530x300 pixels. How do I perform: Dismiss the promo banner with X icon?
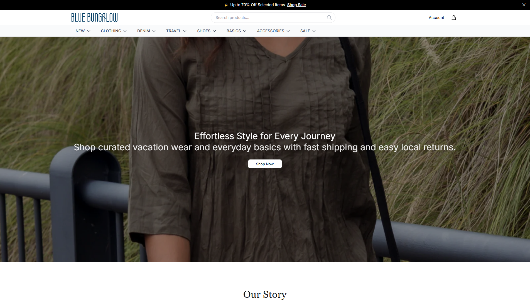click(524, 5)
